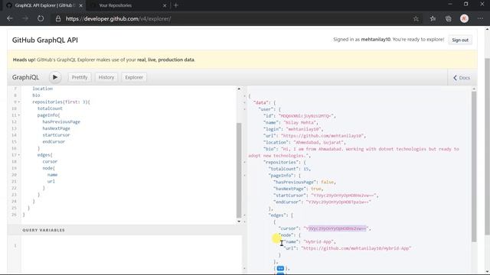490x275 pixels.
Task: Collapse the repositories block at line 9
Action: (x=19, y=102)
